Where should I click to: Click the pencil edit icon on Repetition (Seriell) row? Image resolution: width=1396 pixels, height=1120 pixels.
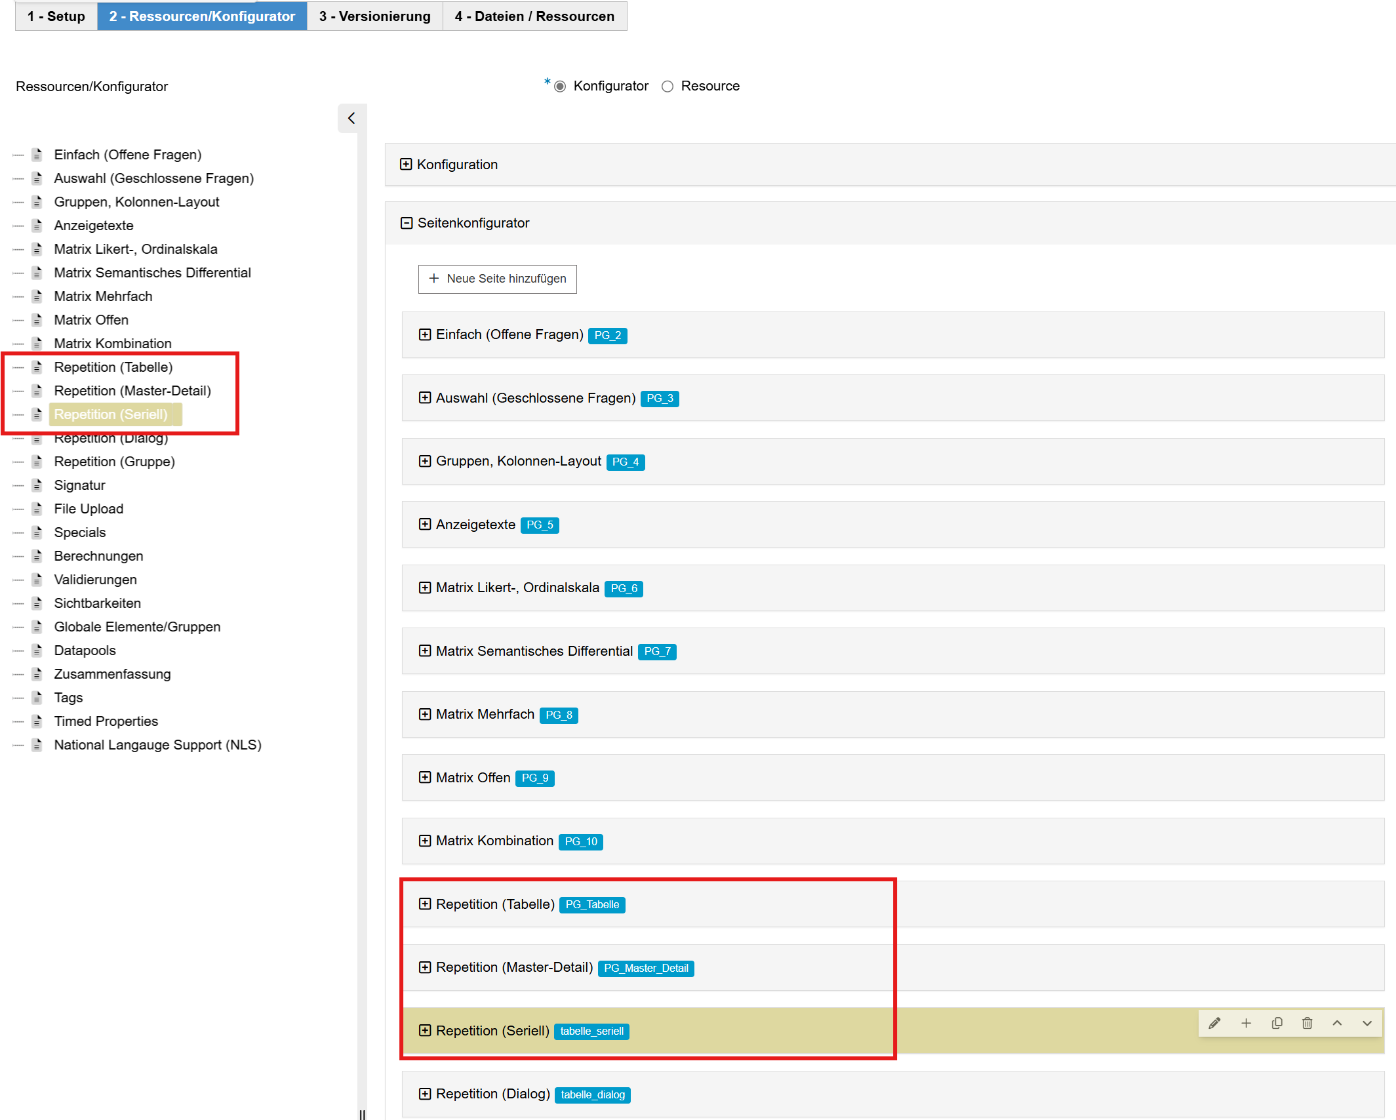click(1214, 1023)
